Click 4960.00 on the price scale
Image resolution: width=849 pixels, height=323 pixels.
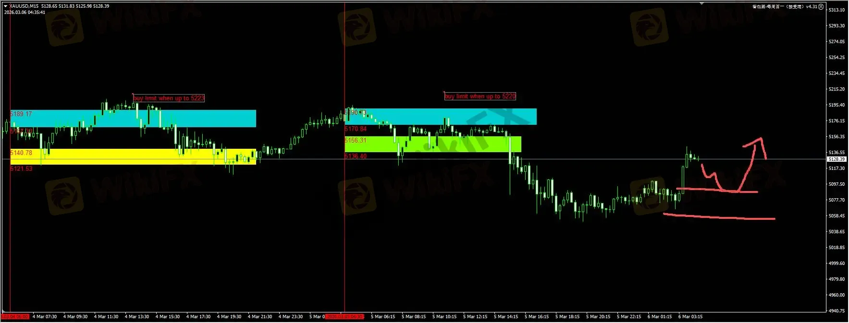837,295
